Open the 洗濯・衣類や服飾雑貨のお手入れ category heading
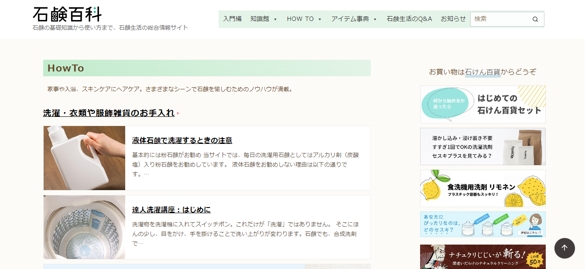The height and width of the screenshot is (269, 585). coord(109,113)
